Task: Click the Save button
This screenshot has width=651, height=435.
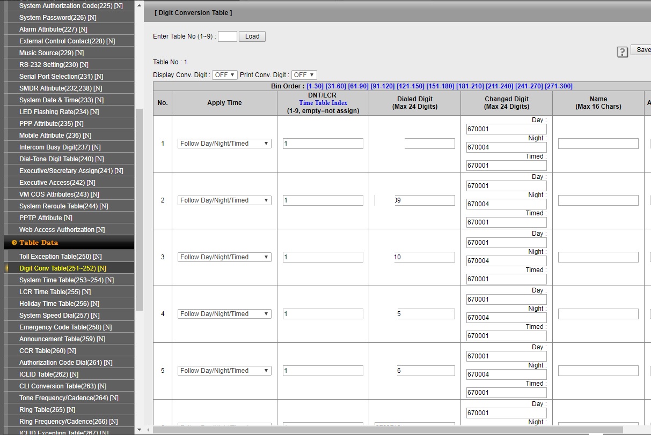Action: tap(642, 50)
